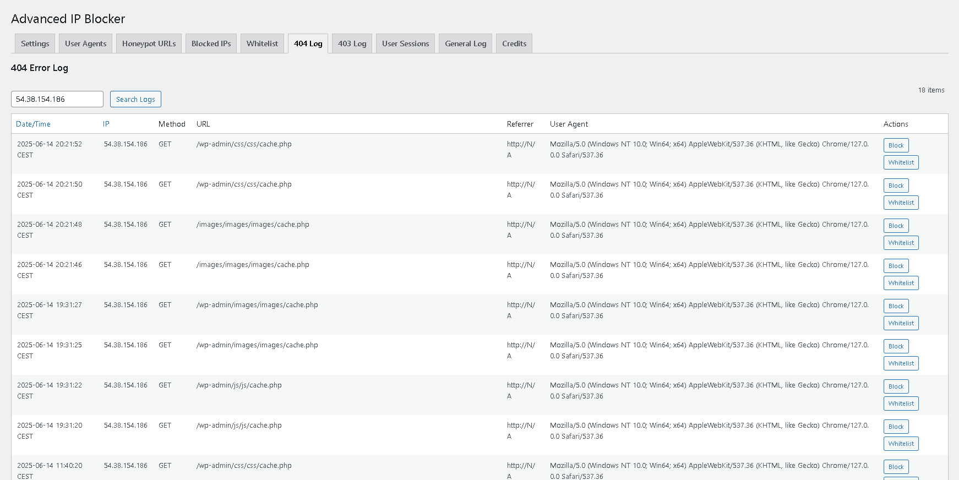Open the Settings tab
The height and width of the screenshot is (480, 959).
point(35,43)
